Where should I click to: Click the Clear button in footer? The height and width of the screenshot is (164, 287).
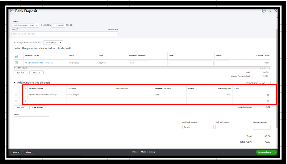(x=28, y=152)
